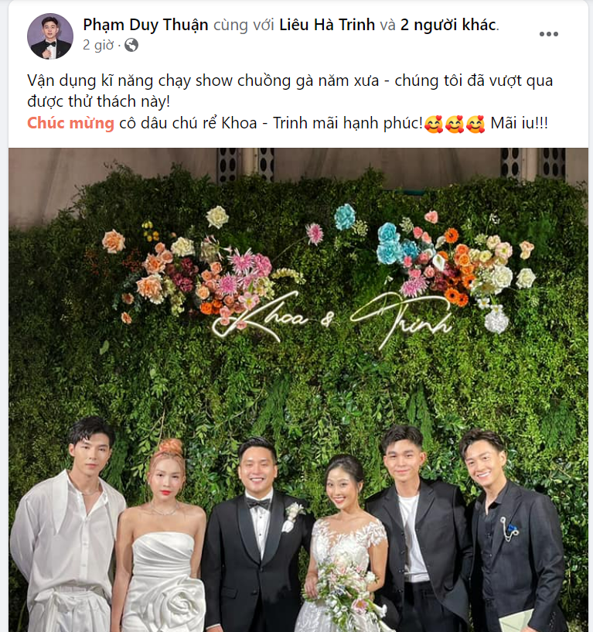The width and height of the screenshot is (593, 632).
Task: Click the neon "Khoa" sign in the photo
Action: [x=260, y=318]
